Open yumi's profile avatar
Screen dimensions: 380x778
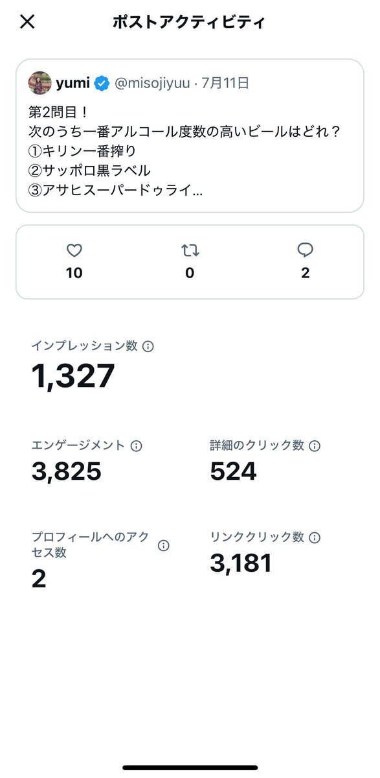39,83
